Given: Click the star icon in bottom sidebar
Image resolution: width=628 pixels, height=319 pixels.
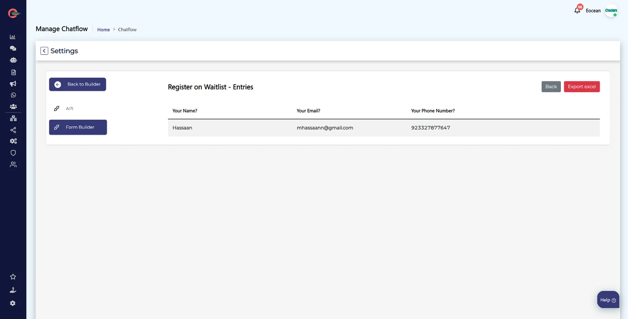Looking at the screenshot, I should coord(13,276).
